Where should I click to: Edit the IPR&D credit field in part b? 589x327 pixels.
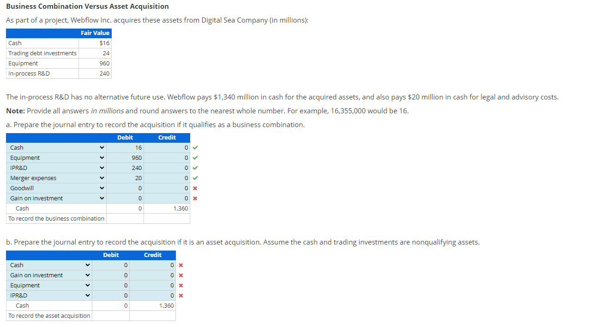click(152, 296)
